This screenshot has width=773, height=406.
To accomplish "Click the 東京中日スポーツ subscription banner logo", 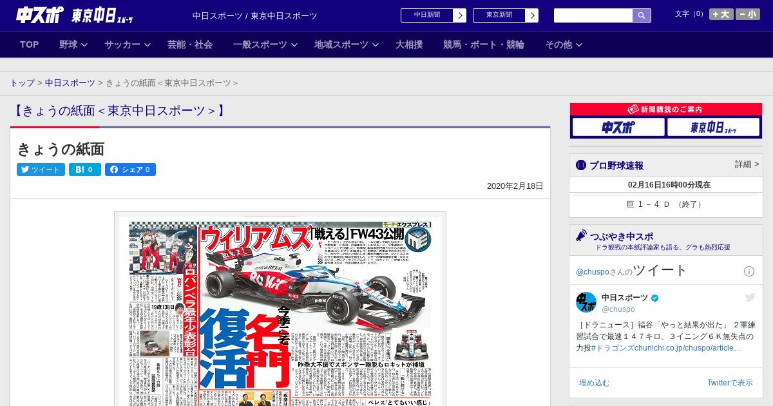I will pos(713,128).
